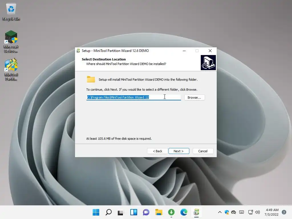Image resolution: width=292 pixels, height=219 pixels.
Task: Open the notification count badge
Action: pos(284,212)
